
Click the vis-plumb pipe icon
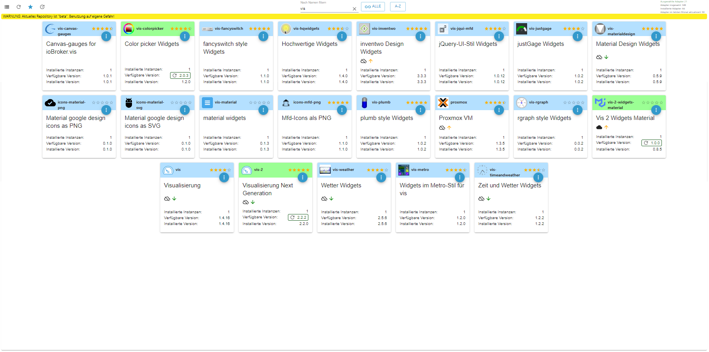click(x=364, y=102)
